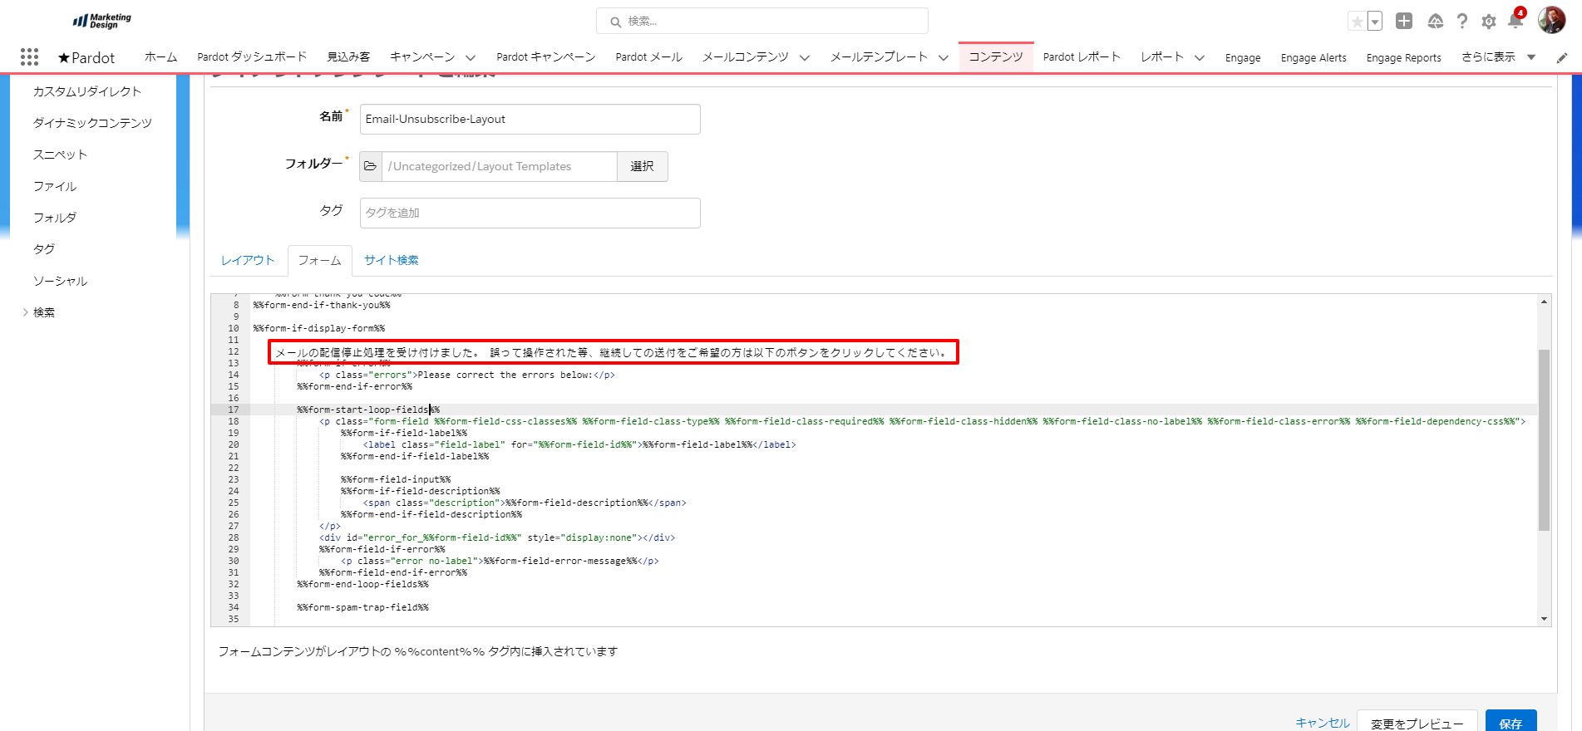Open the global actions plus icon
Viewport: 1582px width, 731px height.
[x=1404, y=22]
